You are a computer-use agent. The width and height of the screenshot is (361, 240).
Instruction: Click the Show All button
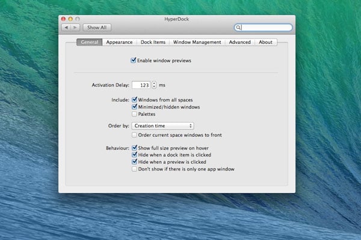[97, 28]
